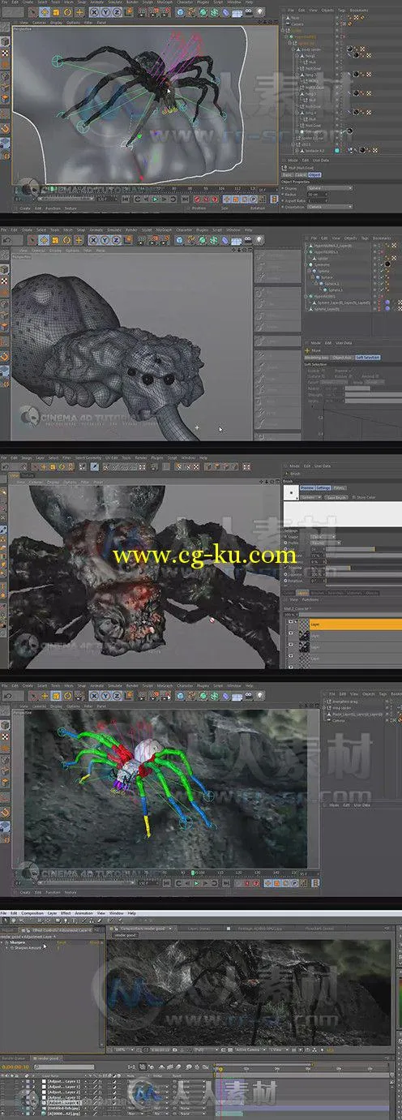Click Render View icon in second Cinema 4D toolbar

pos(141,238)
